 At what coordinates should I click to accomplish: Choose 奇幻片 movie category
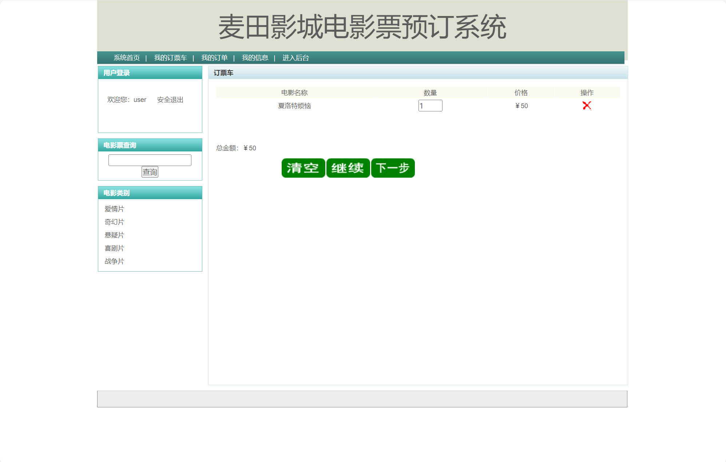coord(114,222)
